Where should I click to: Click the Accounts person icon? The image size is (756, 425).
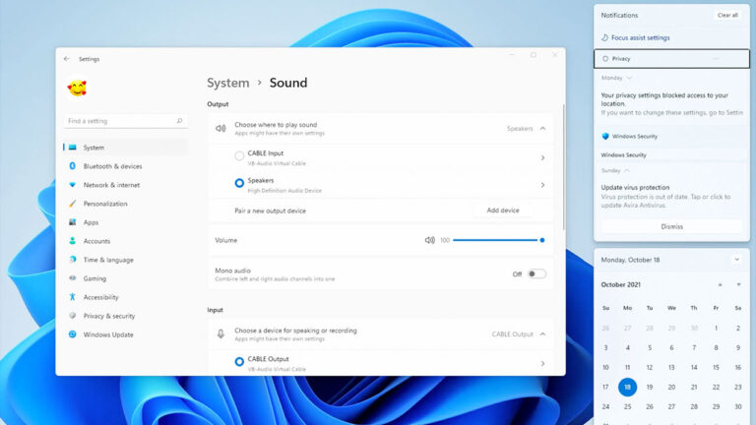72,240
